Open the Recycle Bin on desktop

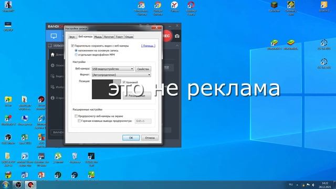tap(75, 157)
